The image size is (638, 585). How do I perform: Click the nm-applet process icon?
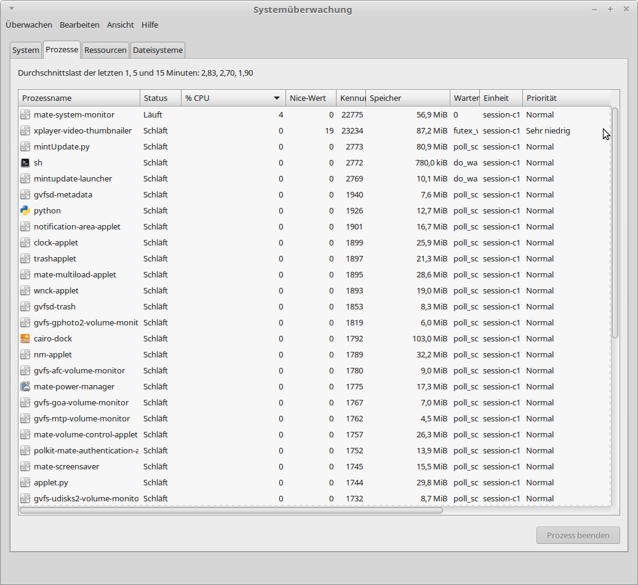click(x=25, y=354)
